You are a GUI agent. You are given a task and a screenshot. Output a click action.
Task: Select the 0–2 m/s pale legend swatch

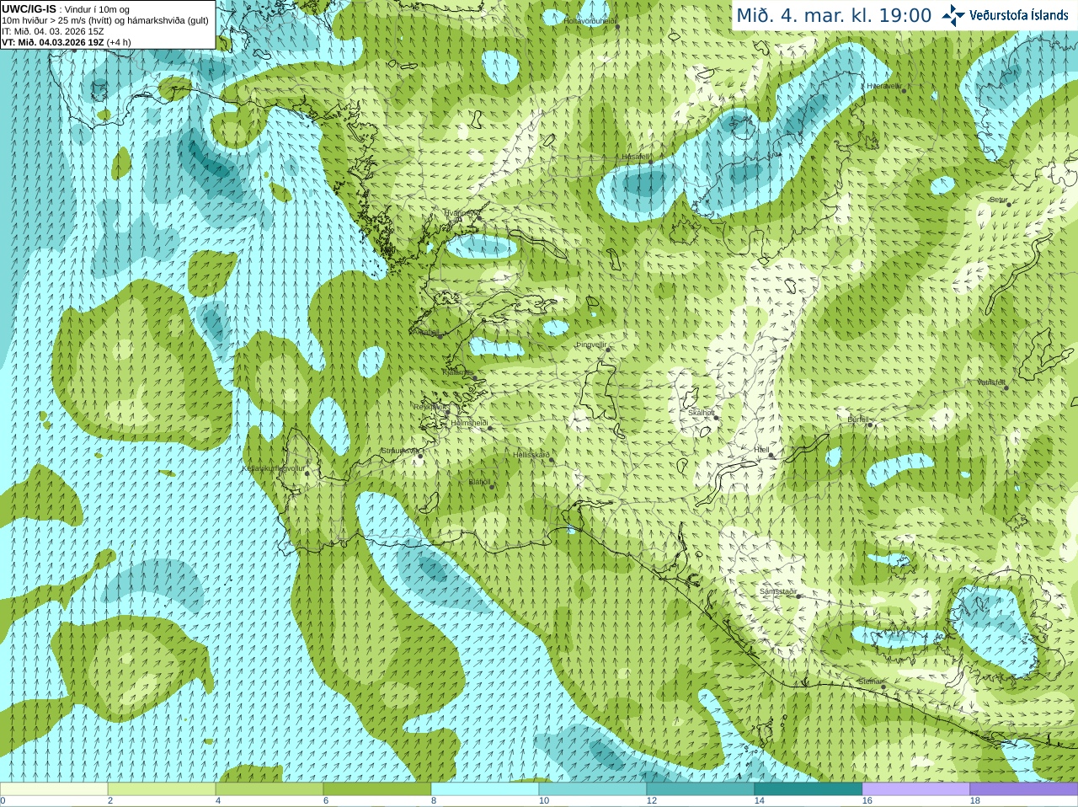tap(54, 789)
